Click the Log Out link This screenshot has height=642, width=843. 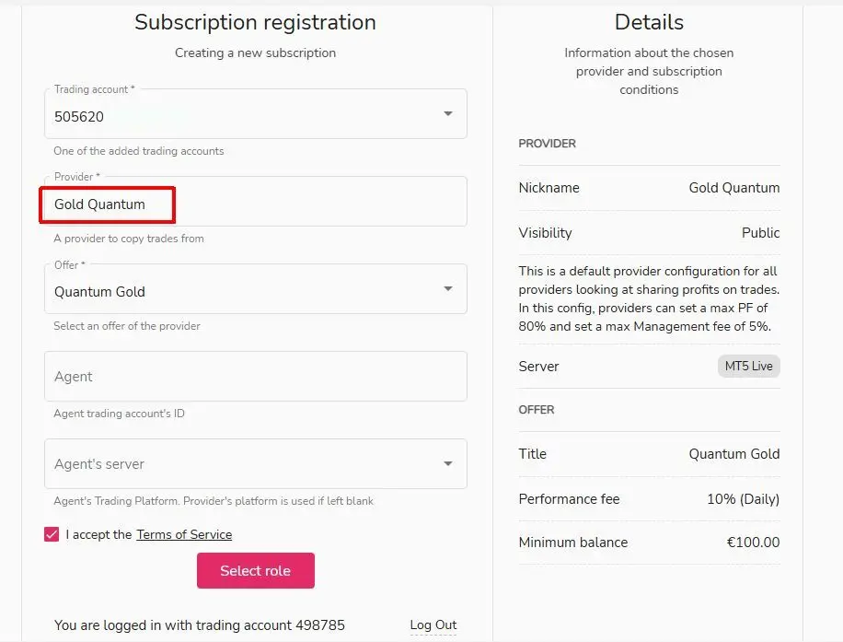click(x=433, y=624)
